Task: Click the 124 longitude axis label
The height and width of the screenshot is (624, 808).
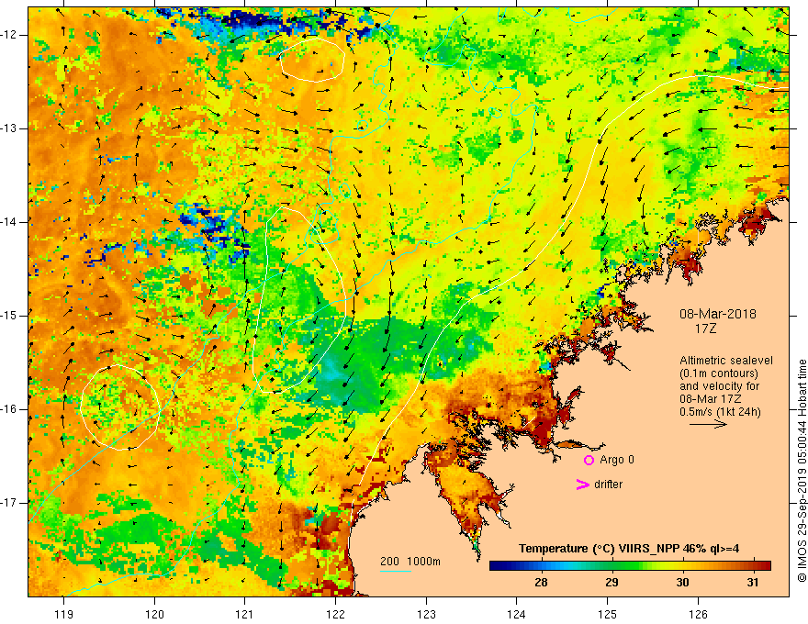Action: click(x=517, y=614)
